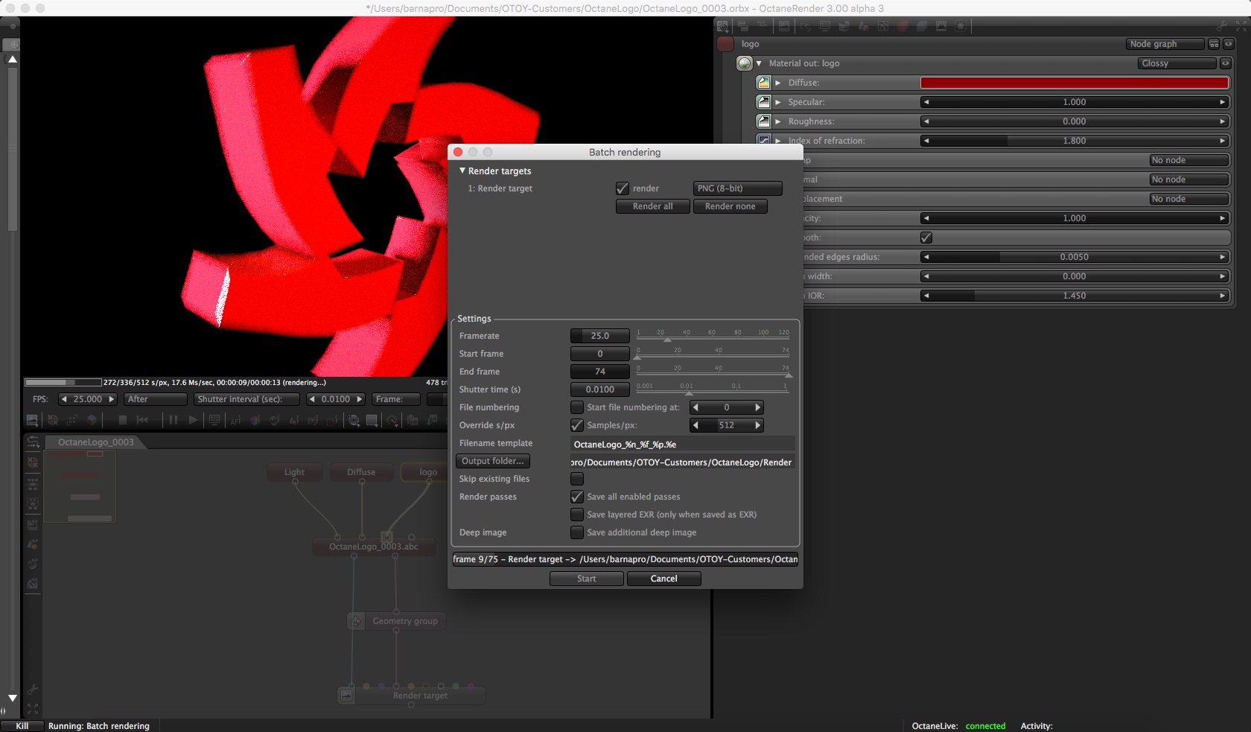This screenshot has width=1251, height=732.
Task: Click the autofocus picker (AF) icon
Action: pos(235,420)
